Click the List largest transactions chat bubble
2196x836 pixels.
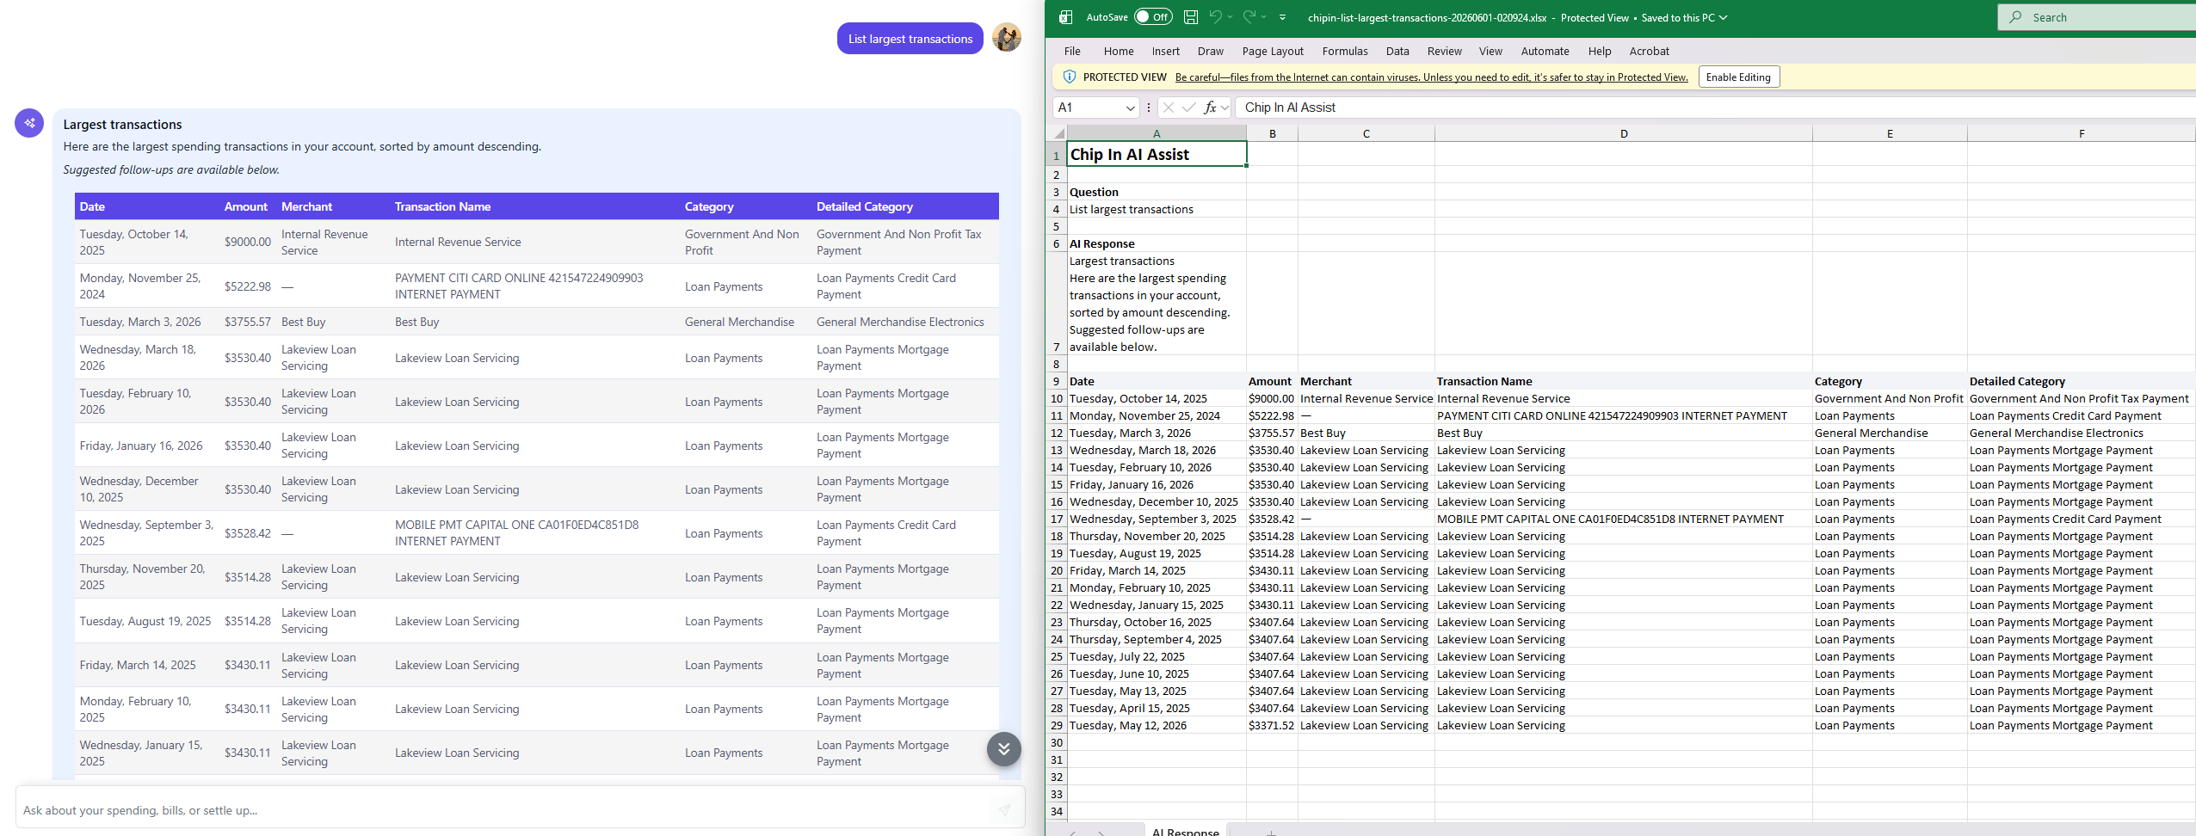tap(910, 39)
